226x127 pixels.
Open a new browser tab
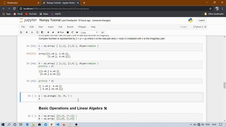[84, 3]
